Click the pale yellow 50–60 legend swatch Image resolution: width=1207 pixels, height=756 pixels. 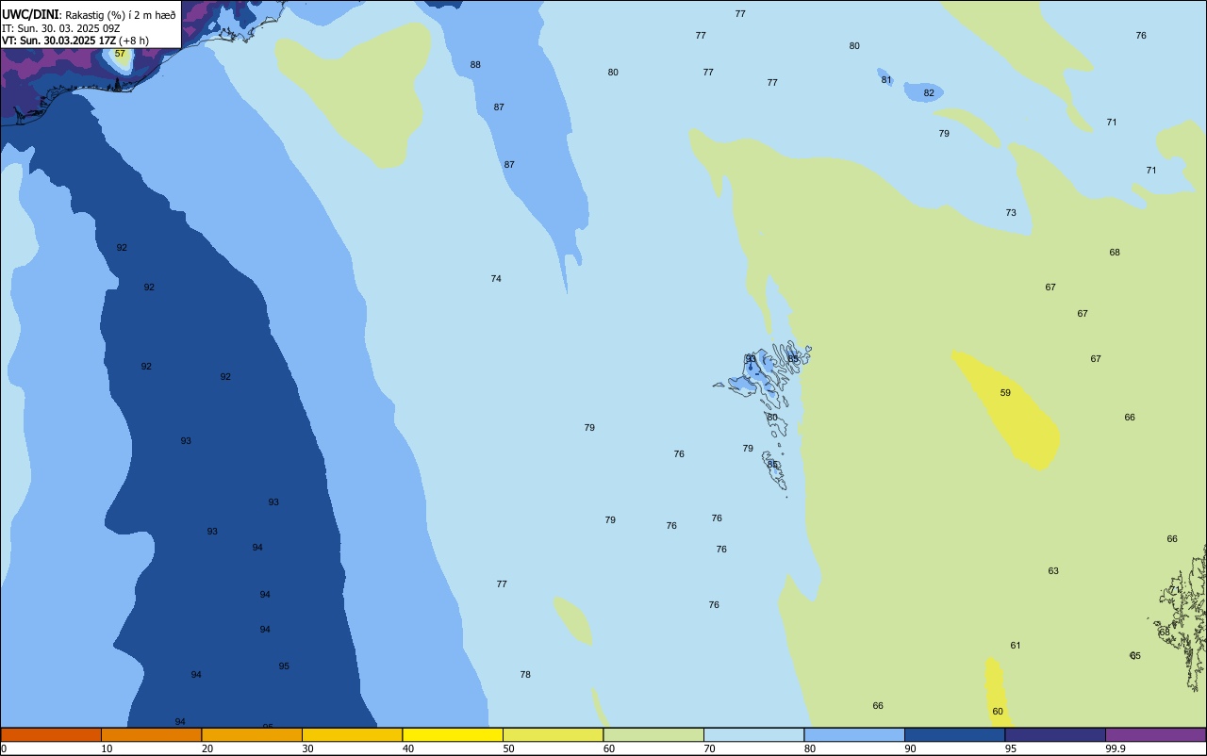pyautogui.click(x=553, y=734)
